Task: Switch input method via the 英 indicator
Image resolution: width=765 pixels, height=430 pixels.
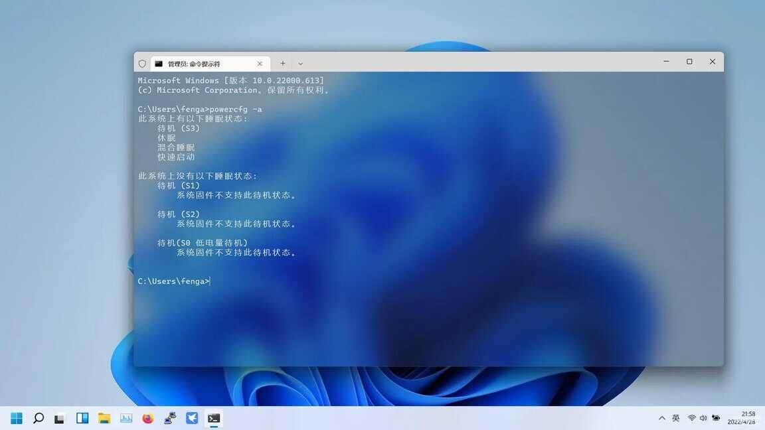Action: (675, 418)
